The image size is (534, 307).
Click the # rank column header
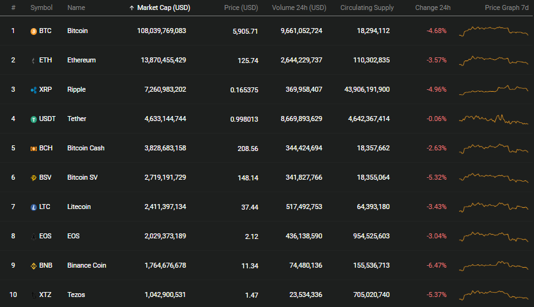[x=13, y=7]
